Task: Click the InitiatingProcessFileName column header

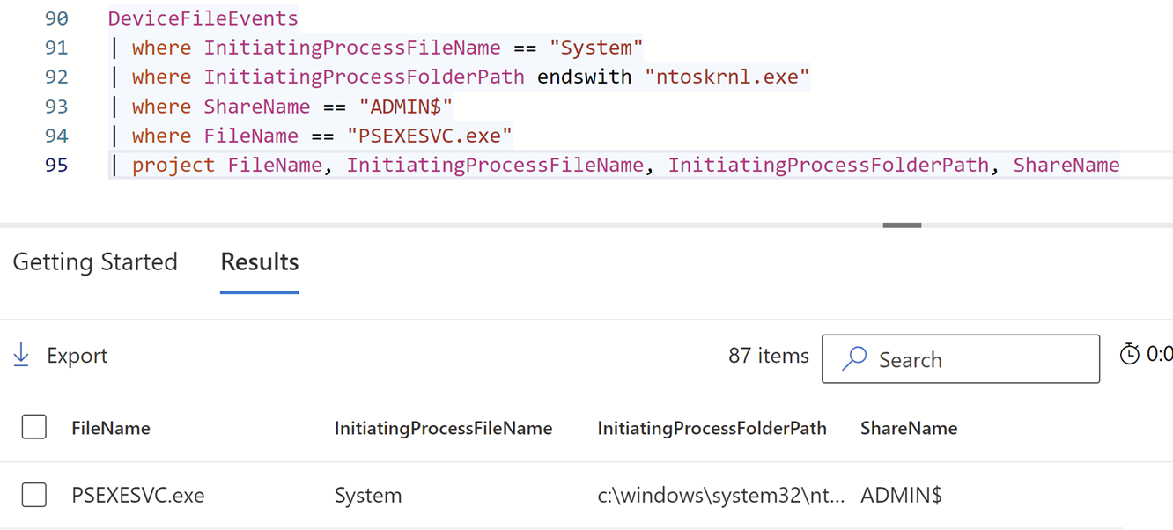Action: tap(443, 429)
